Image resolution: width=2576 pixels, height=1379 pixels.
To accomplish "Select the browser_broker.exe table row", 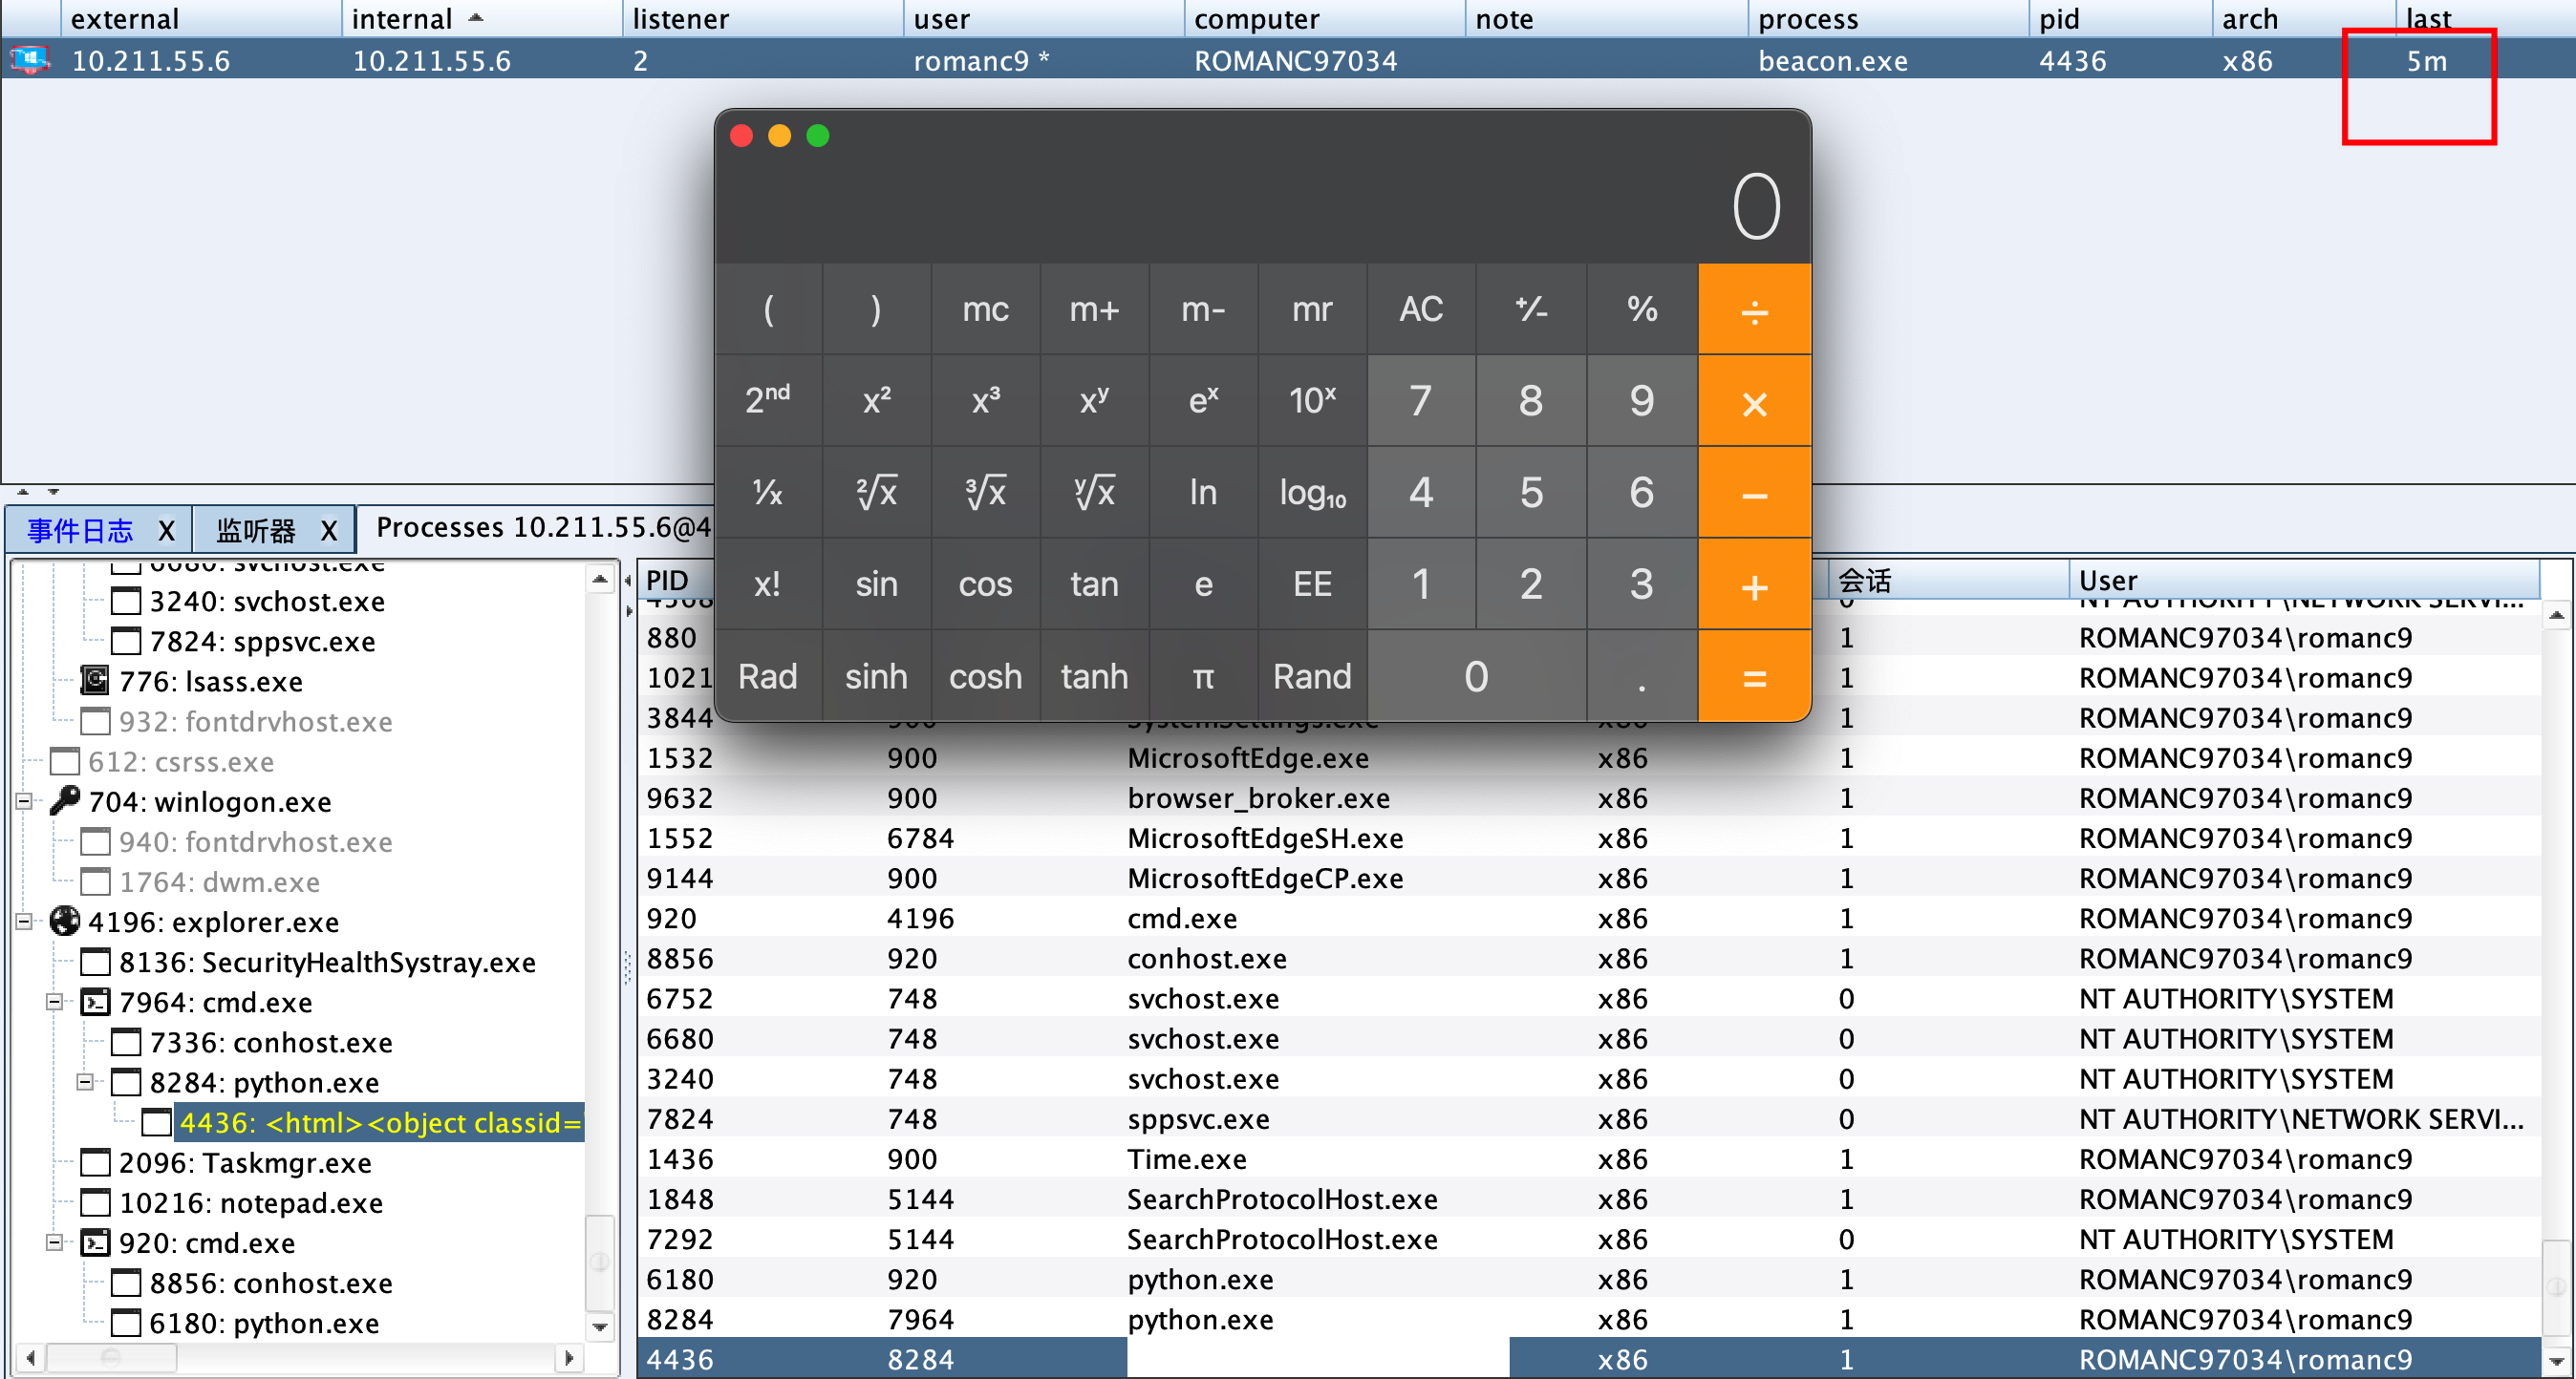I will click(x=1589, y=798).
